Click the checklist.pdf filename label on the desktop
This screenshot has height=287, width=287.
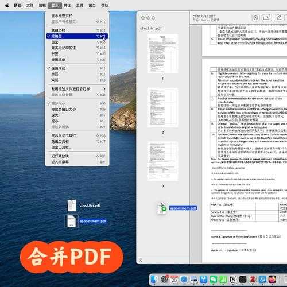coord(90,205)
